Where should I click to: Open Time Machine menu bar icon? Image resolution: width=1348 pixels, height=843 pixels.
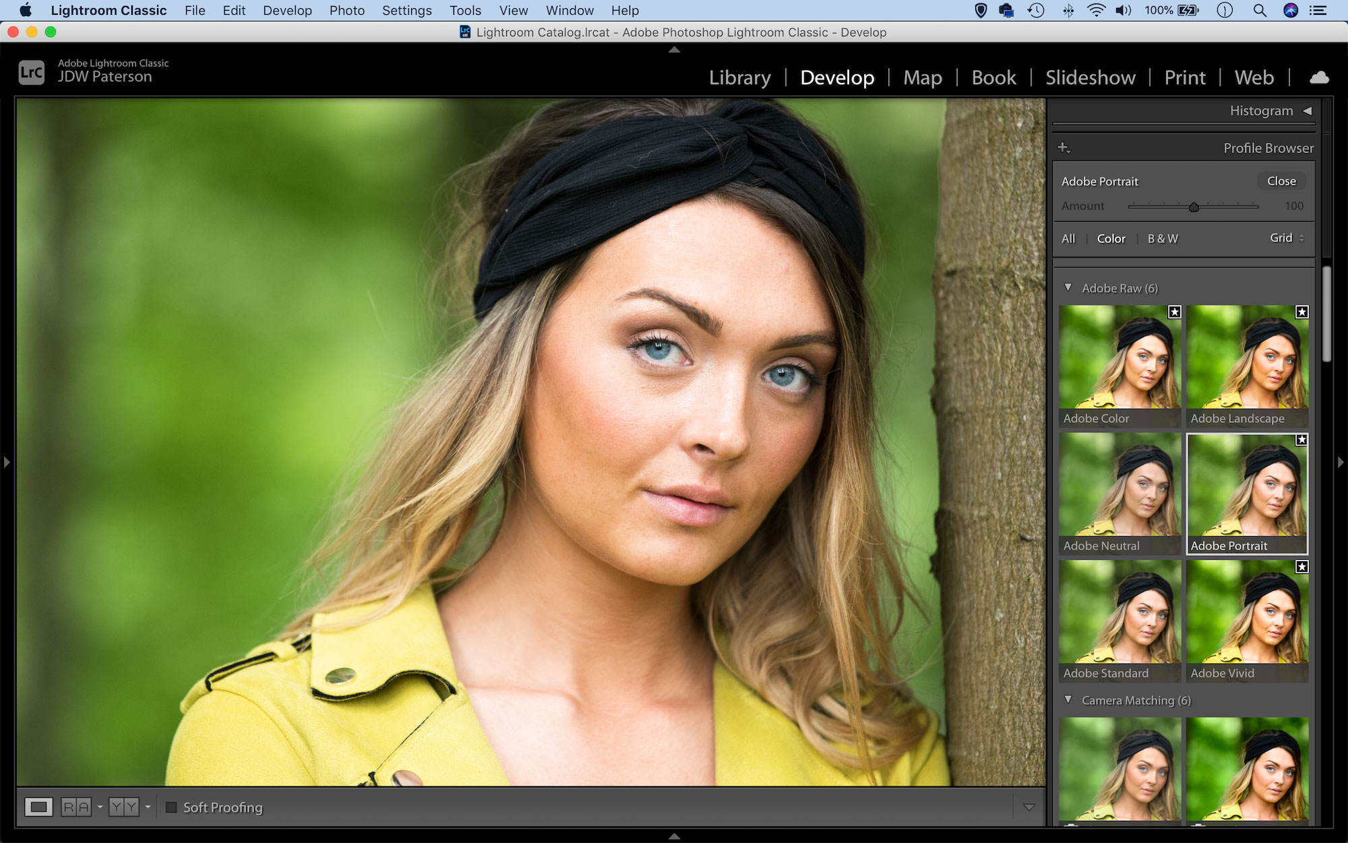tap(1036, 10)
